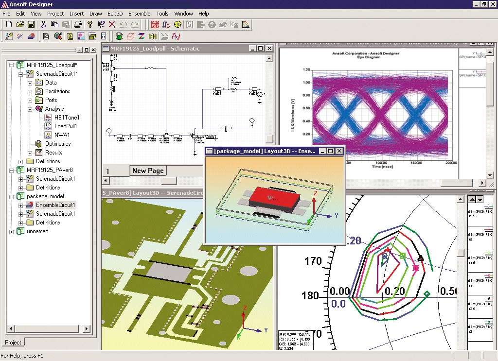This screenshot has width=498, height=361.
Task: Click the Undo arrow icon
Action: pos(124,24)
